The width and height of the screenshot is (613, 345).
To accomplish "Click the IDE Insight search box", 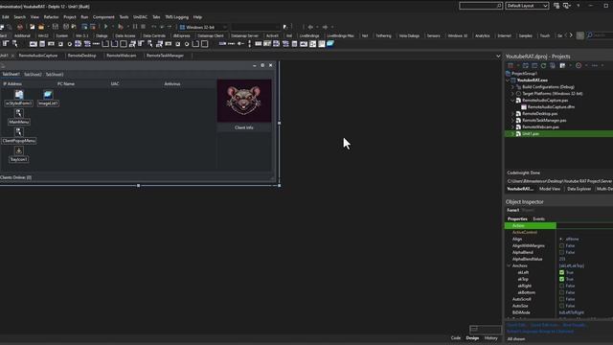I will point(481,6).
